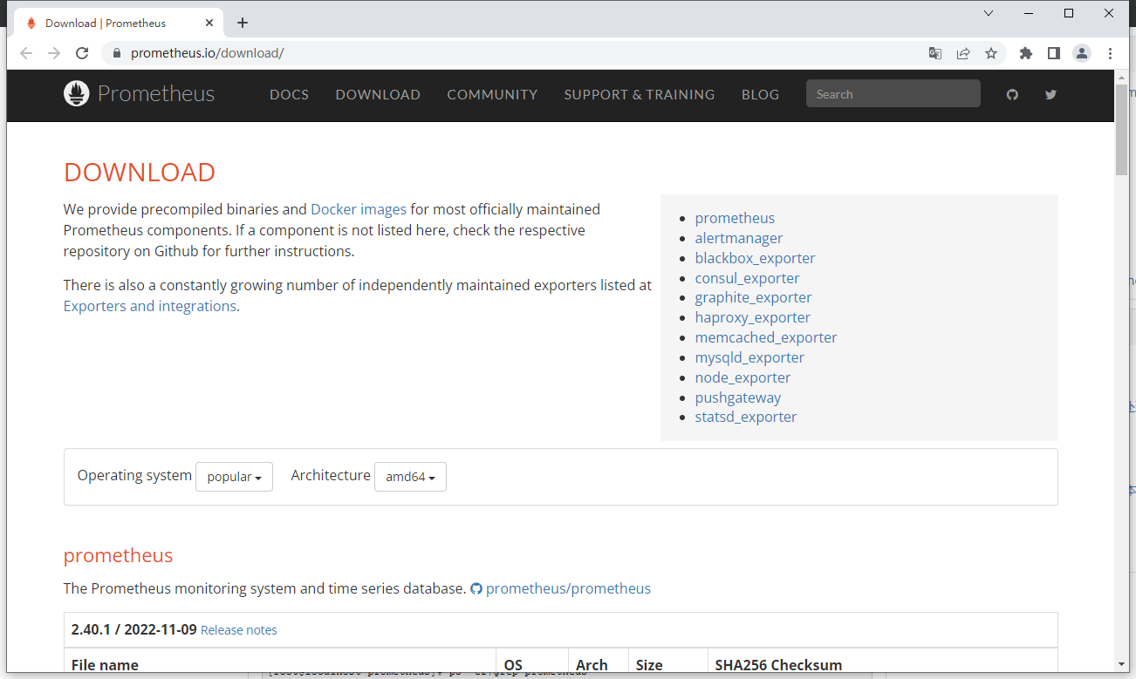Open the prometheus/prometheus GitHub repository link

[x=568, y=588]
